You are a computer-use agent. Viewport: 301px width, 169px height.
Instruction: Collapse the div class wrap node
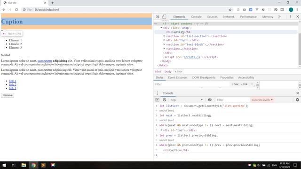161,28
